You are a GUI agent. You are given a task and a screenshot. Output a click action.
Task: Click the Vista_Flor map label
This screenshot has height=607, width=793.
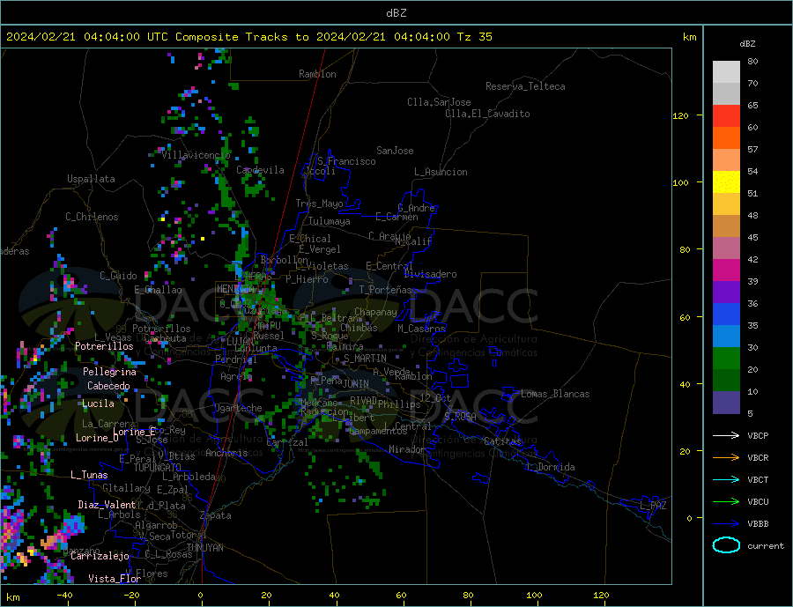pyautogui.click(x=115, y=579)
